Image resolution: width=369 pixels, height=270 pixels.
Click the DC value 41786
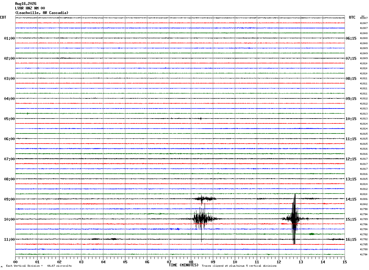click(x=364, y=224)
